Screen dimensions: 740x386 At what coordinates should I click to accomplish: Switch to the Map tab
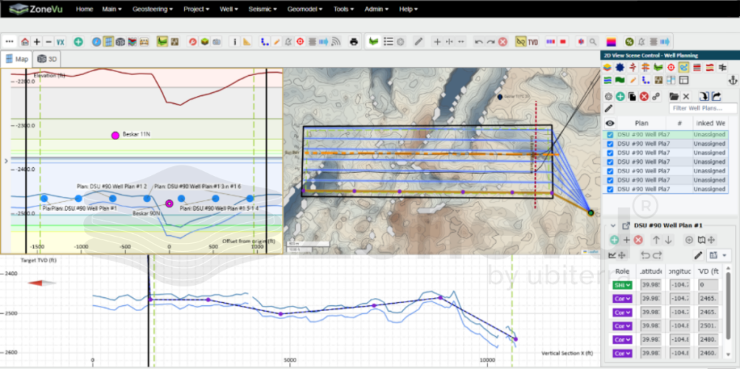coord(17,59)
